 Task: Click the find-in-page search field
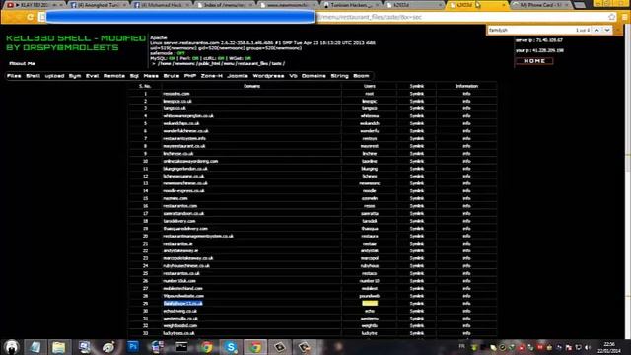(x=531, y=31)
